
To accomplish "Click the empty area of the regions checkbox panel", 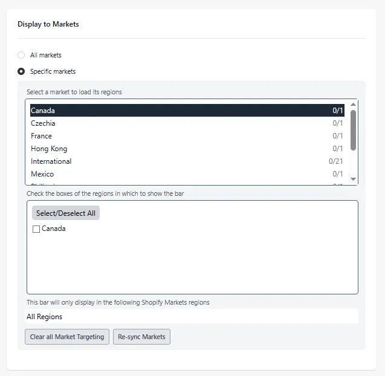I will tap(192, 263).
